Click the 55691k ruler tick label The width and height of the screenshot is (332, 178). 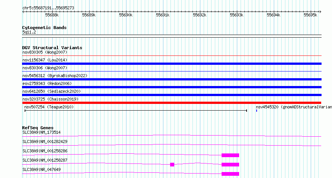(x=163, y=15)
